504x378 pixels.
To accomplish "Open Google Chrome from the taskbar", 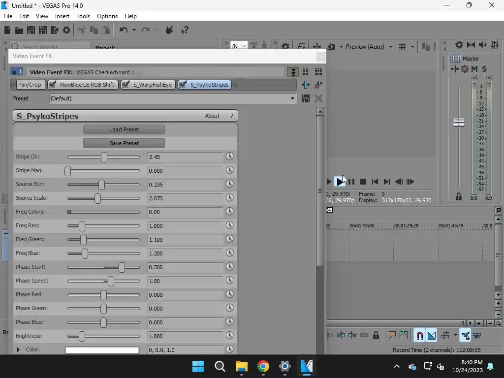I will coord(263,366).
